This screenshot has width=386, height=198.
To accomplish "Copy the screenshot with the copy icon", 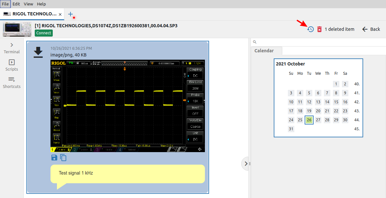I will (x=63, y=158).
